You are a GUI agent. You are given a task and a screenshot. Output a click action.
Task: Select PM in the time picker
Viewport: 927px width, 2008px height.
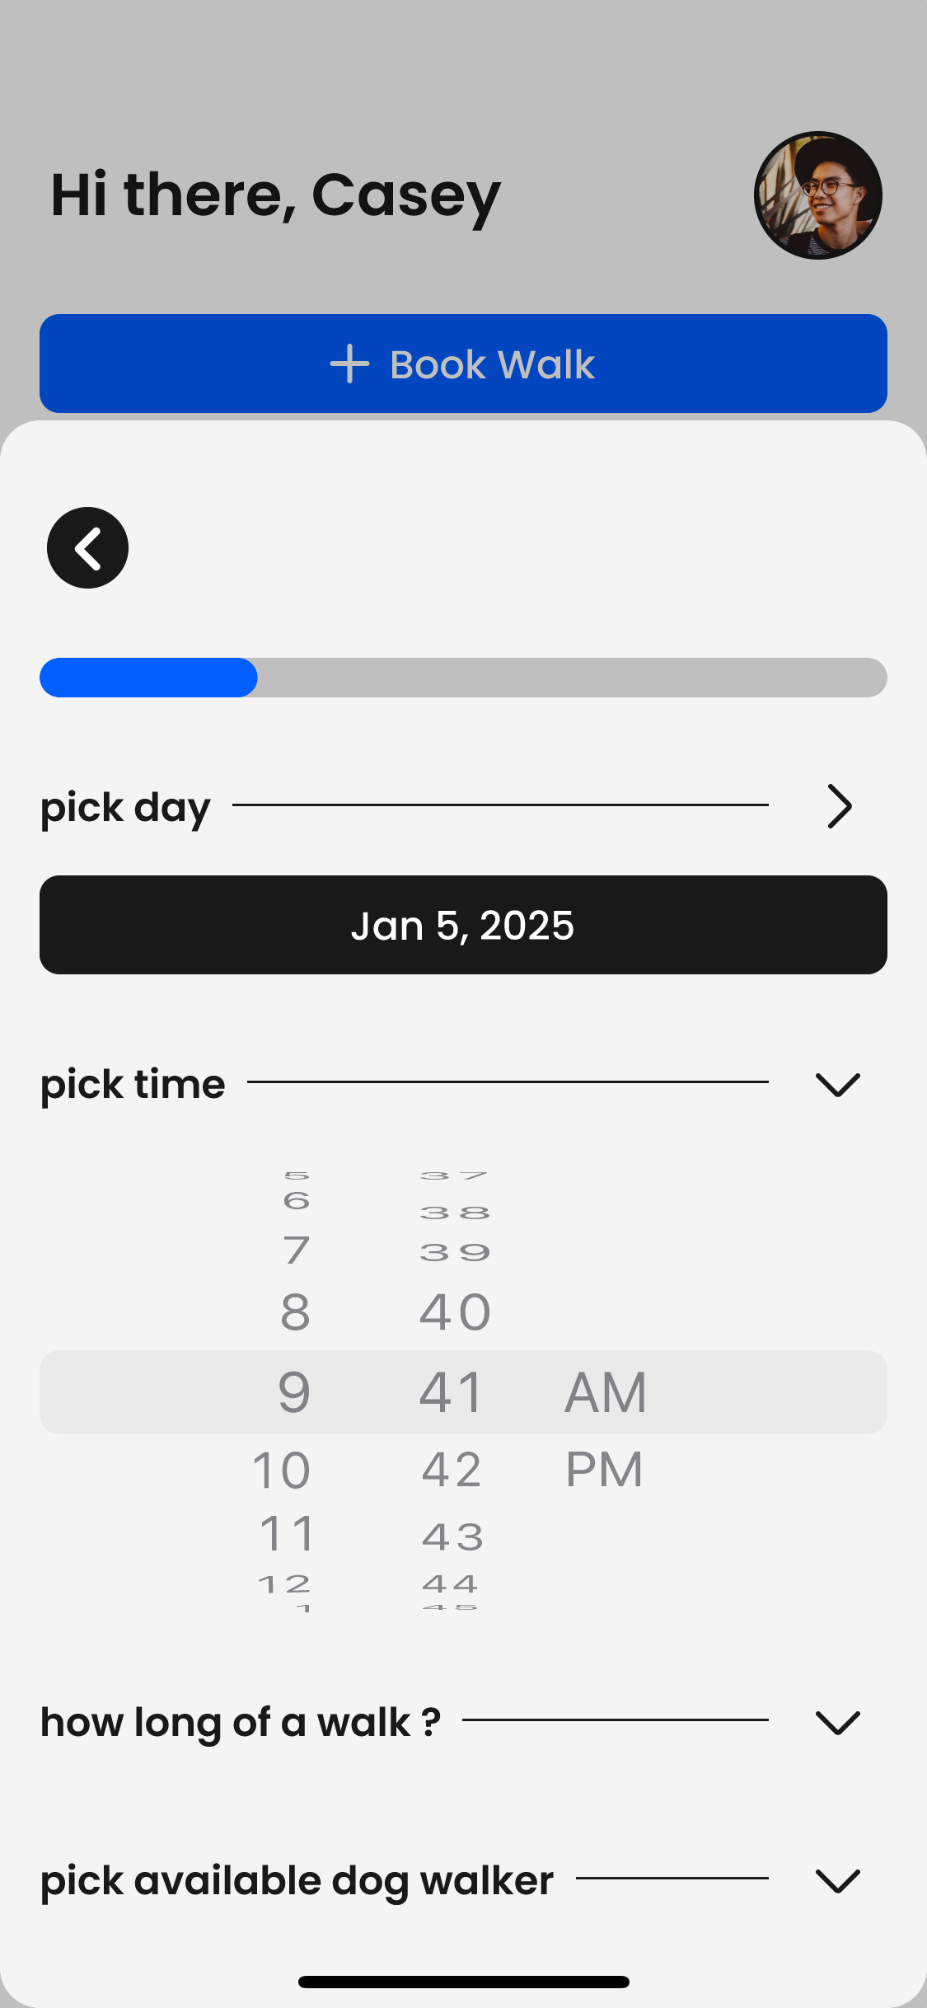604,1469
